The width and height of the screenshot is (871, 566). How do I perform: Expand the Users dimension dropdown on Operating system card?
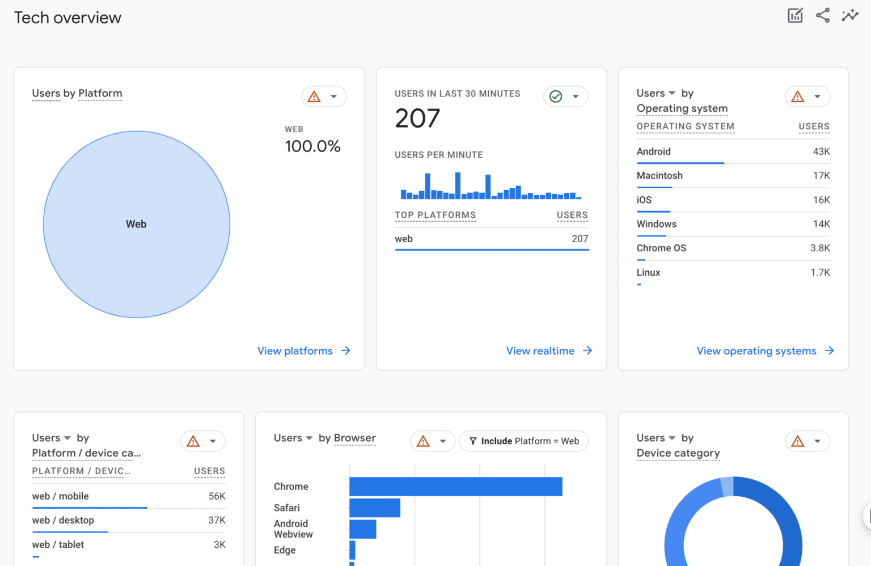pyautogui.click(x=671, y=93)
